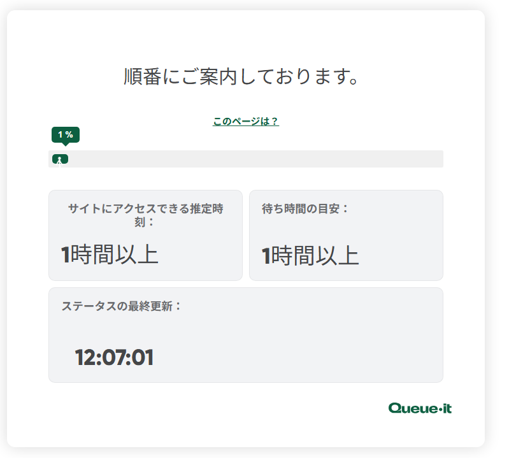Screen dimensions: 516x458
Task: Click the 待ち時間の目安 label
Action: pyautogui.click(x=305, y=208)
